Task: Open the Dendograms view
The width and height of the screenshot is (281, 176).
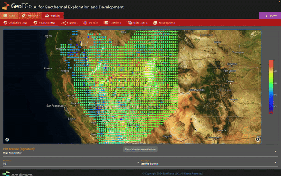Action: (x=164, y=23)
